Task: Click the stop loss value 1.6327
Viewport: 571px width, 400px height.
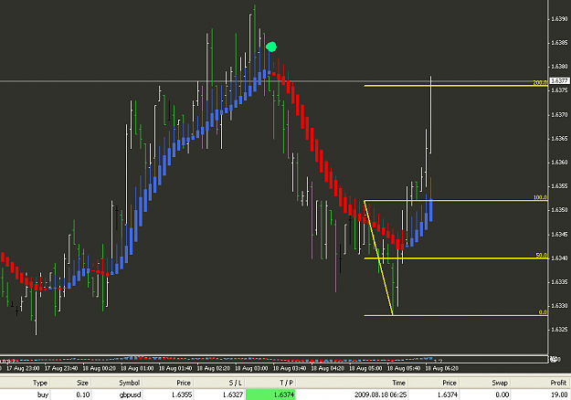Action: (233, 395)
